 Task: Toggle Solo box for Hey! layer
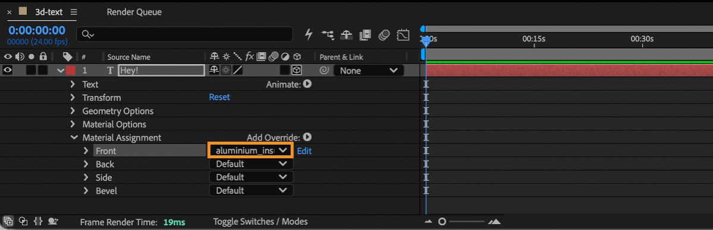[x=32, y=71]
